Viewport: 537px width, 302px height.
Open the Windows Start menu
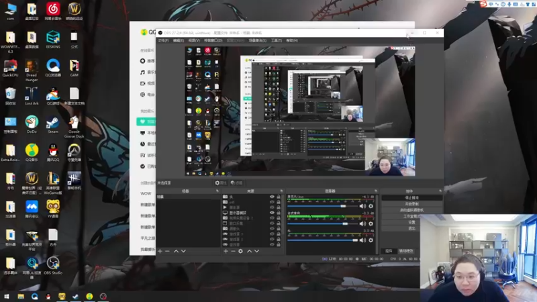[7, 296]
